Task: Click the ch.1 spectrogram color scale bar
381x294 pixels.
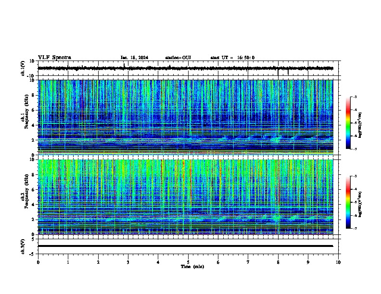Action: coord(348,123)
